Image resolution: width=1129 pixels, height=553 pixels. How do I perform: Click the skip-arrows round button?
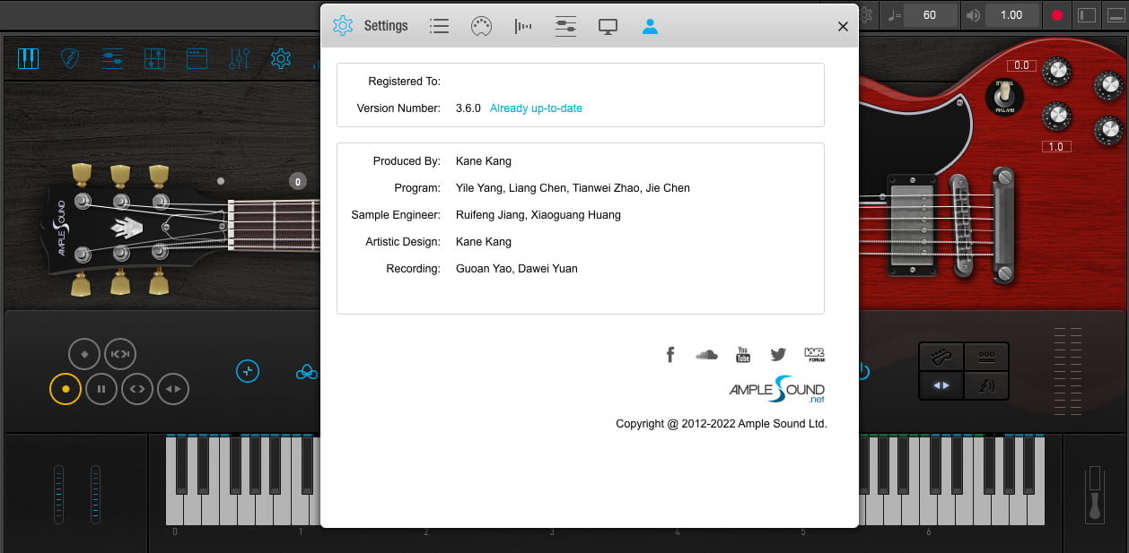pyautogui.click(x=120, y=355)
